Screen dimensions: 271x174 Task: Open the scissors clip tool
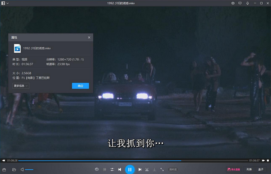147,169
